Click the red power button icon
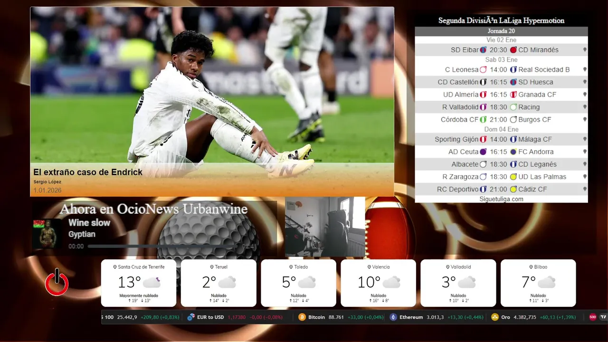Screen dimensions: 608x342 pos(57,282)
